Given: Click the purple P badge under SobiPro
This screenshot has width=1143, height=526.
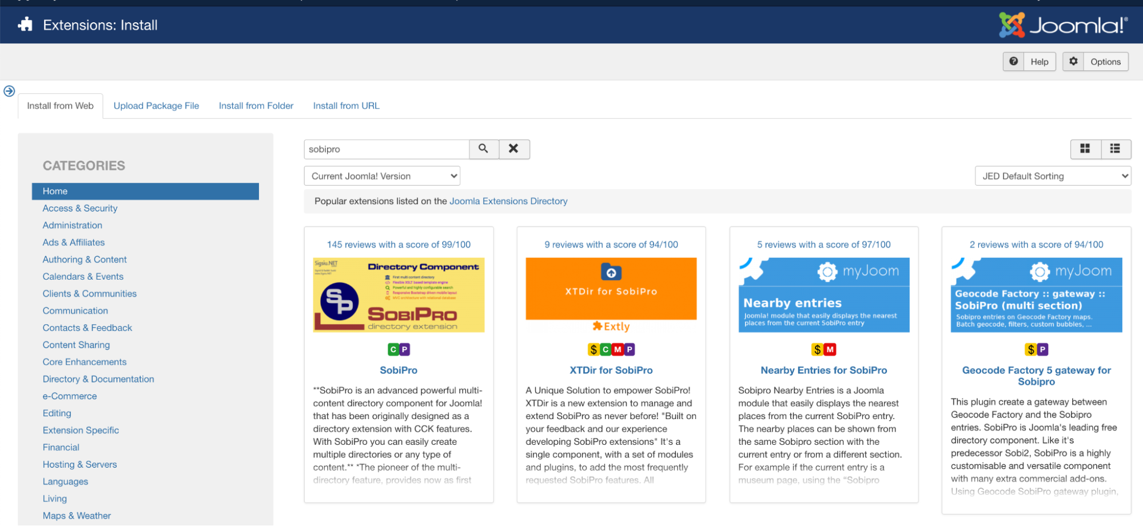Looking at the screenshot, I should [404, 349].
